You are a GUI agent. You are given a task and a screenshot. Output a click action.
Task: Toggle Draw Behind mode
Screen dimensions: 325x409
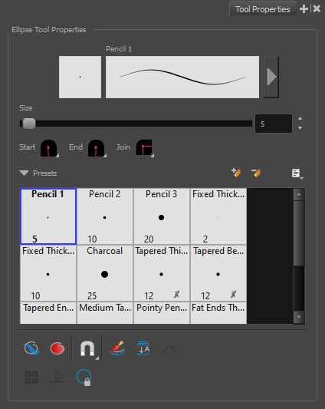pos(31,348)
